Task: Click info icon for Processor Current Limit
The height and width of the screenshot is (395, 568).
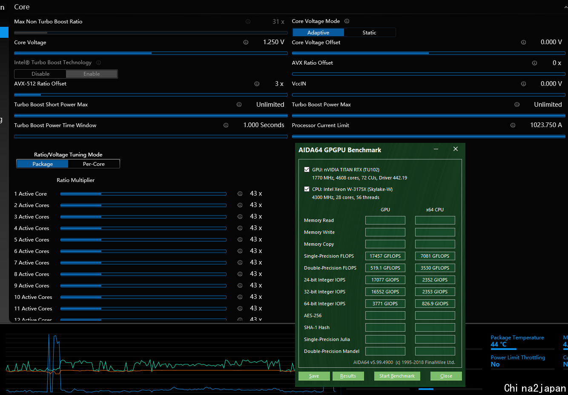Action: pos(513,125)
